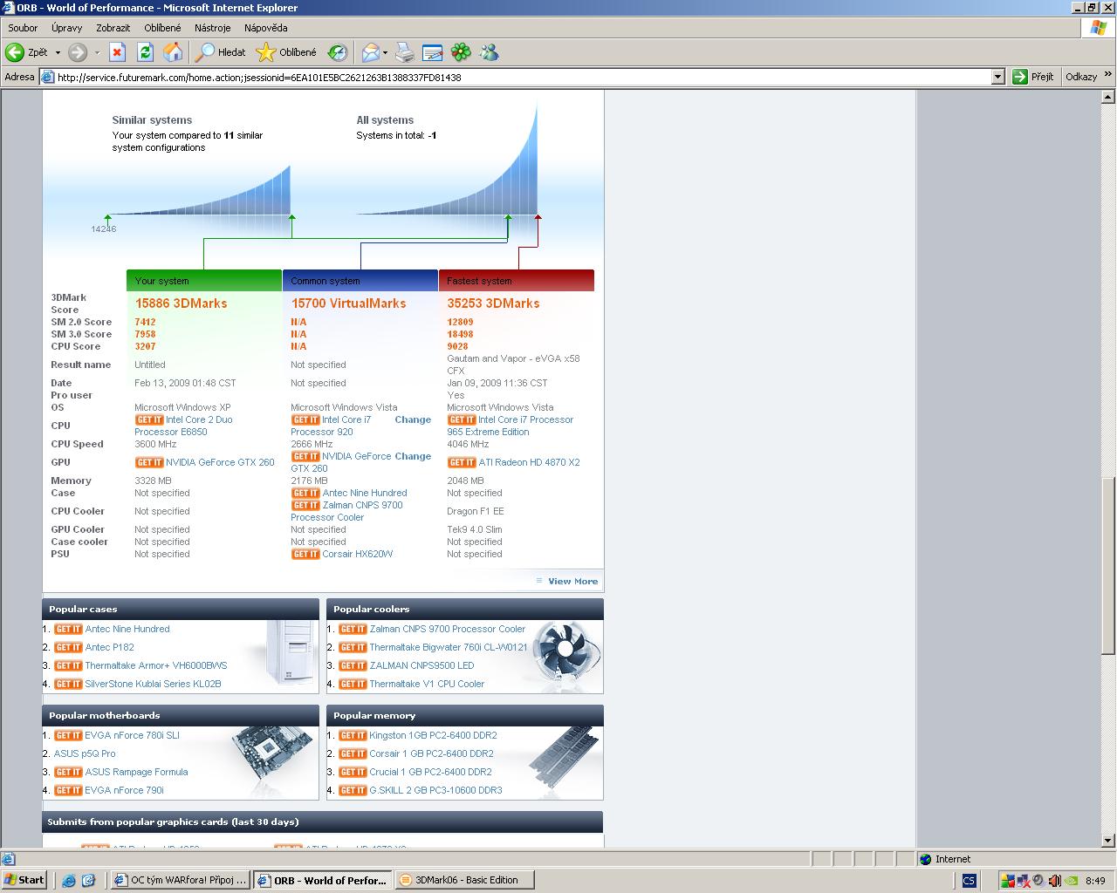Viewport: 1117px width, 893px height.
Task: Switch to 3DMark06 - Basic Edition taskbar item
Action: click(464, 880)
